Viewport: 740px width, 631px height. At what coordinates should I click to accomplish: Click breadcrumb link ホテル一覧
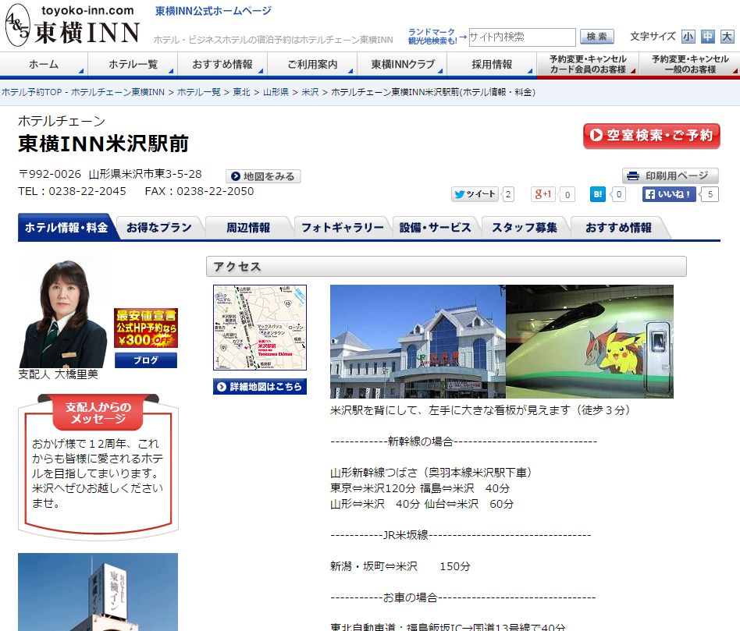[x=199, y=92]
